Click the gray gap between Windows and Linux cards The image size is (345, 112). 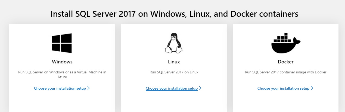point(118,67)
